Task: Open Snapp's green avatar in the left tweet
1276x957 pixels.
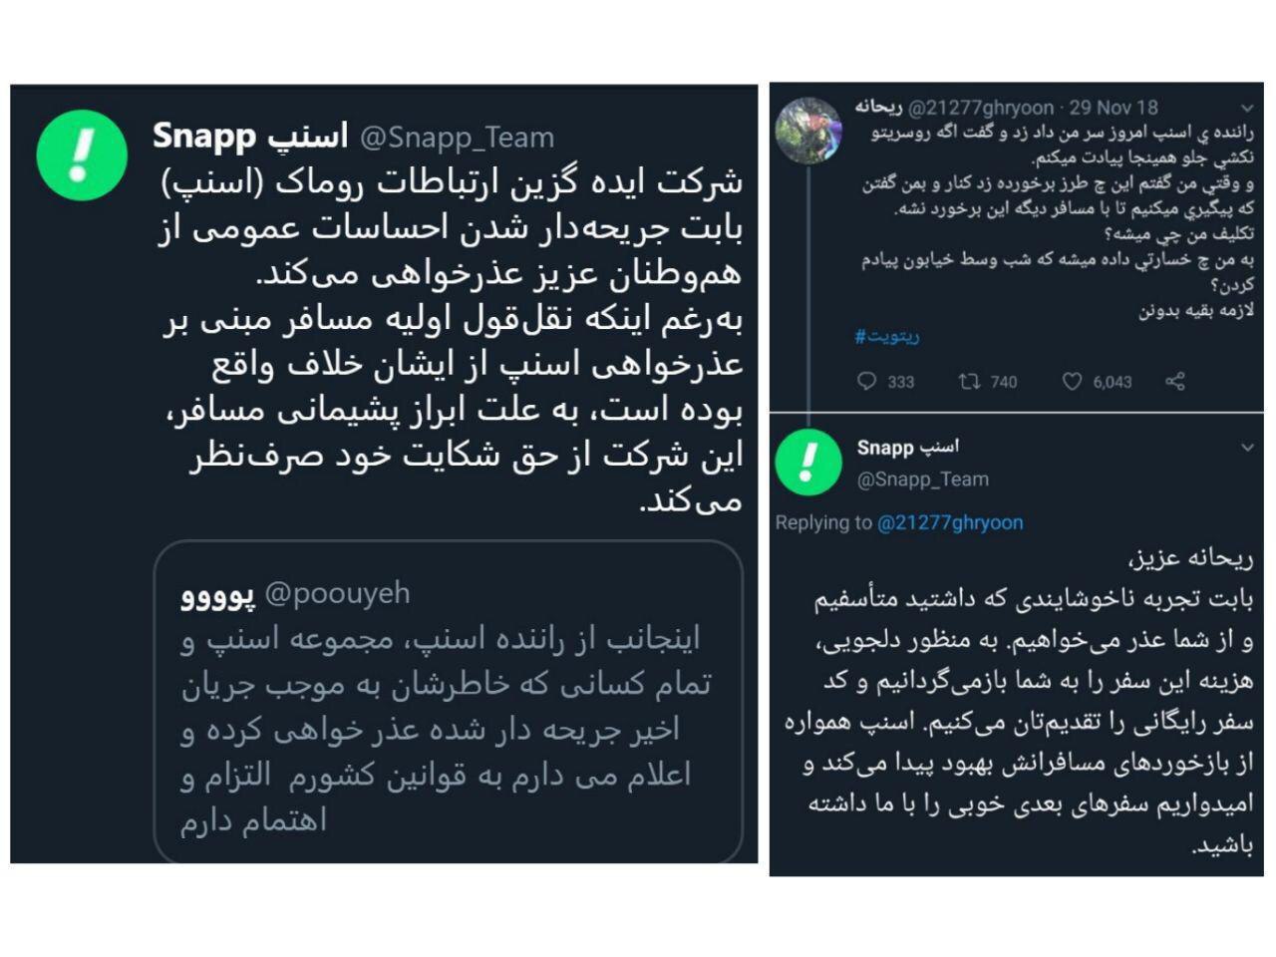Action: coord(82,155)
